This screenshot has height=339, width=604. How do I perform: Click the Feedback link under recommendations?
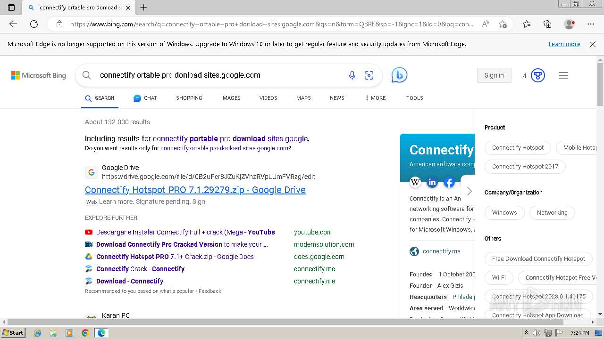(x=210, y=291)
